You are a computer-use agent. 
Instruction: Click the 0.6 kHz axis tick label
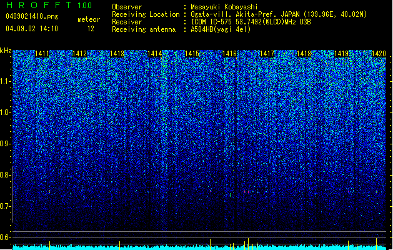coord(5,237)
